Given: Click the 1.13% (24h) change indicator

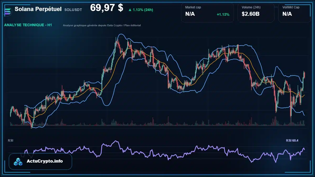Looking at the screenshot, I should pyautogui.click(x=141, y=10).
